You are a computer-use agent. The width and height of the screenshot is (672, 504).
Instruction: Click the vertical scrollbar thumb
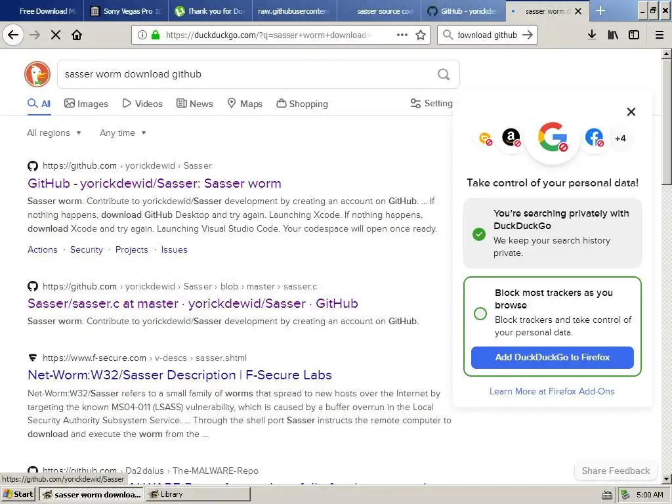667,121
